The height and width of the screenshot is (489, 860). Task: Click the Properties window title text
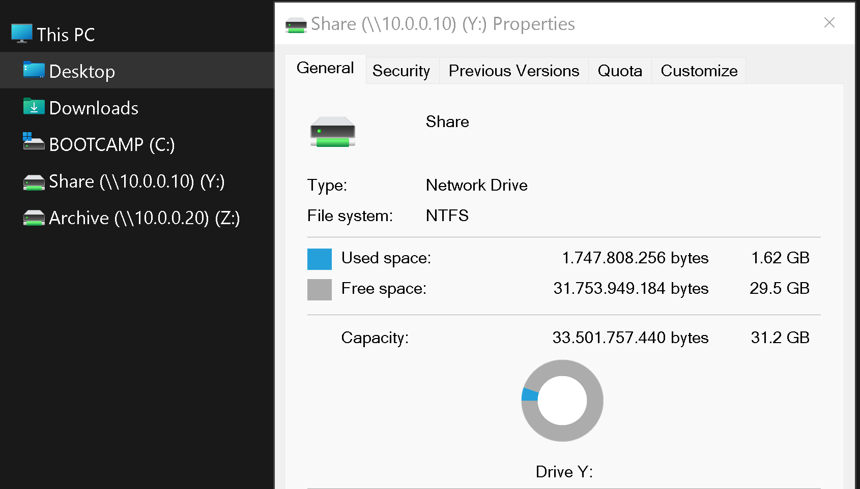443,24
